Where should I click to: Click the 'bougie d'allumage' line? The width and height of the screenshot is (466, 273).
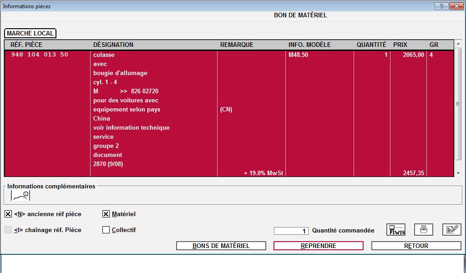(120, 73)
